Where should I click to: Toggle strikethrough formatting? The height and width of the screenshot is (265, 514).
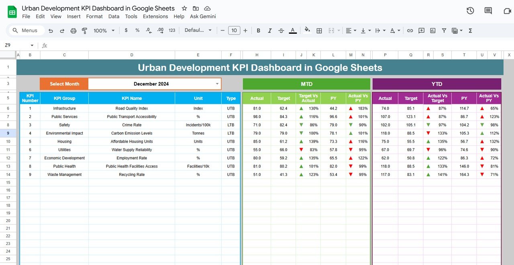click(281, 30)
